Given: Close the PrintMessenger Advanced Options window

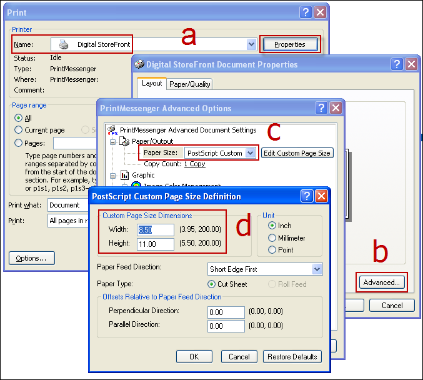Looking at the screenshot, I should click(x=336, y=108).
